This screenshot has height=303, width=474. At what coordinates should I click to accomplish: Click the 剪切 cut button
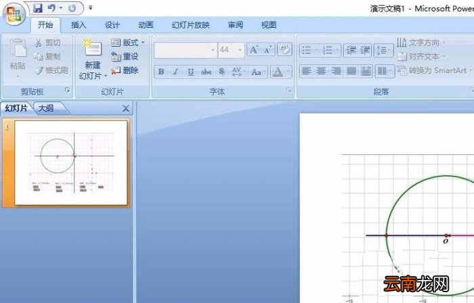click(x=48, y=43)
